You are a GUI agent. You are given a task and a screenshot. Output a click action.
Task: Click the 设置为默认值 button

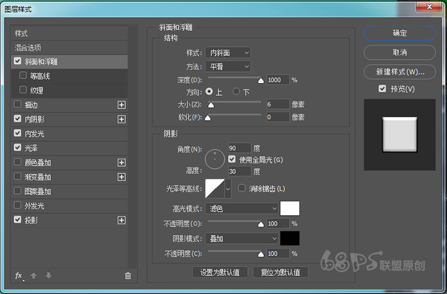[x=220, y=272]
